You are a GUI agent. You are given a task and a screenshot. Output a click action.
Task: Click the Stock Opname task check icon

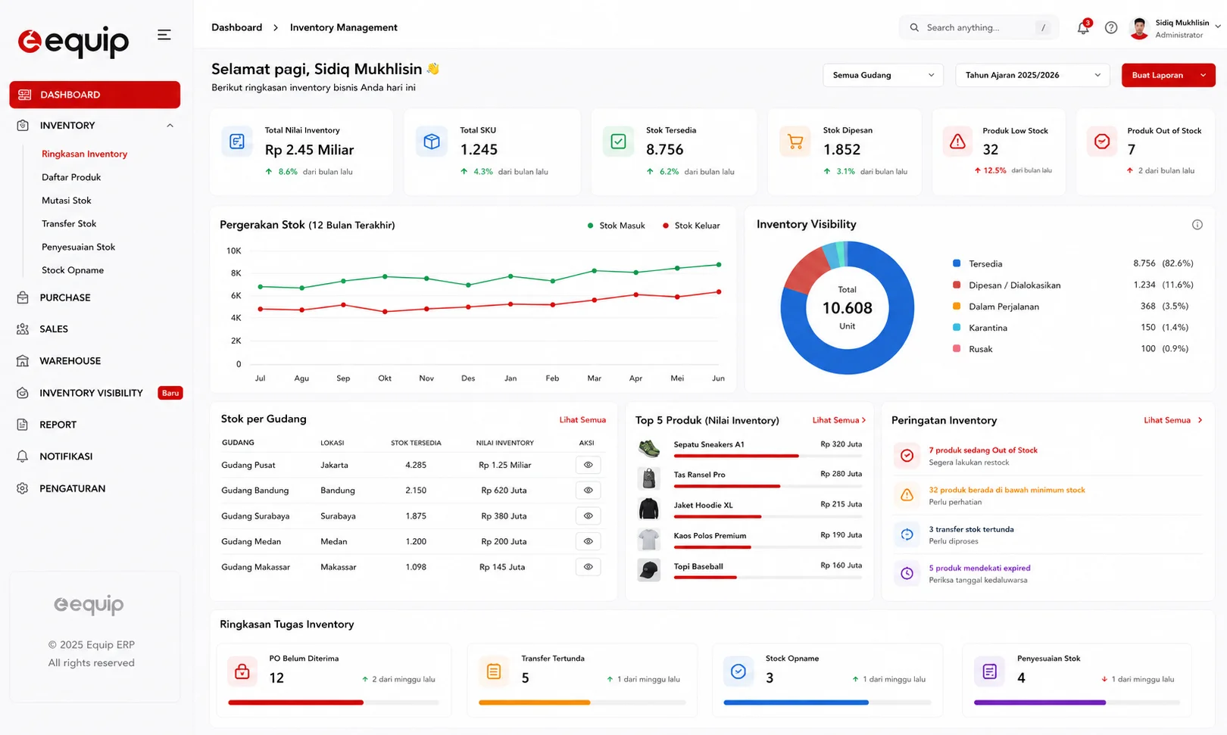point(738,671)
